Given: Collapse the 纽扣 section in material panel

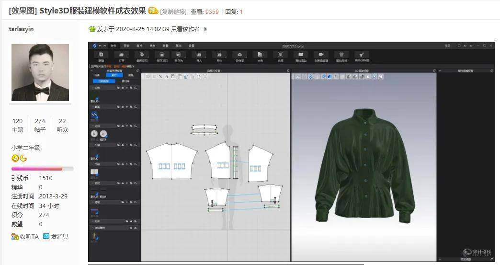Looking at the screenshot, I should (x=92, y=126).
